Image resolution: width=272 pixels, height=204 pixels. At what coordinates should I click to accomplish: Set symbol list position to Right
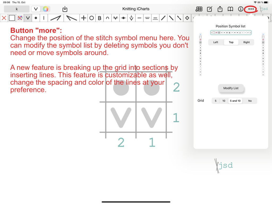tap(246, 42)
